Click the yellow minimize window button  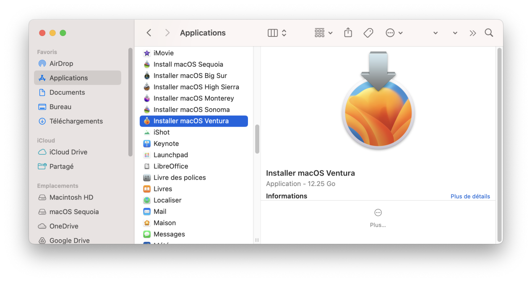pos(52,33)
